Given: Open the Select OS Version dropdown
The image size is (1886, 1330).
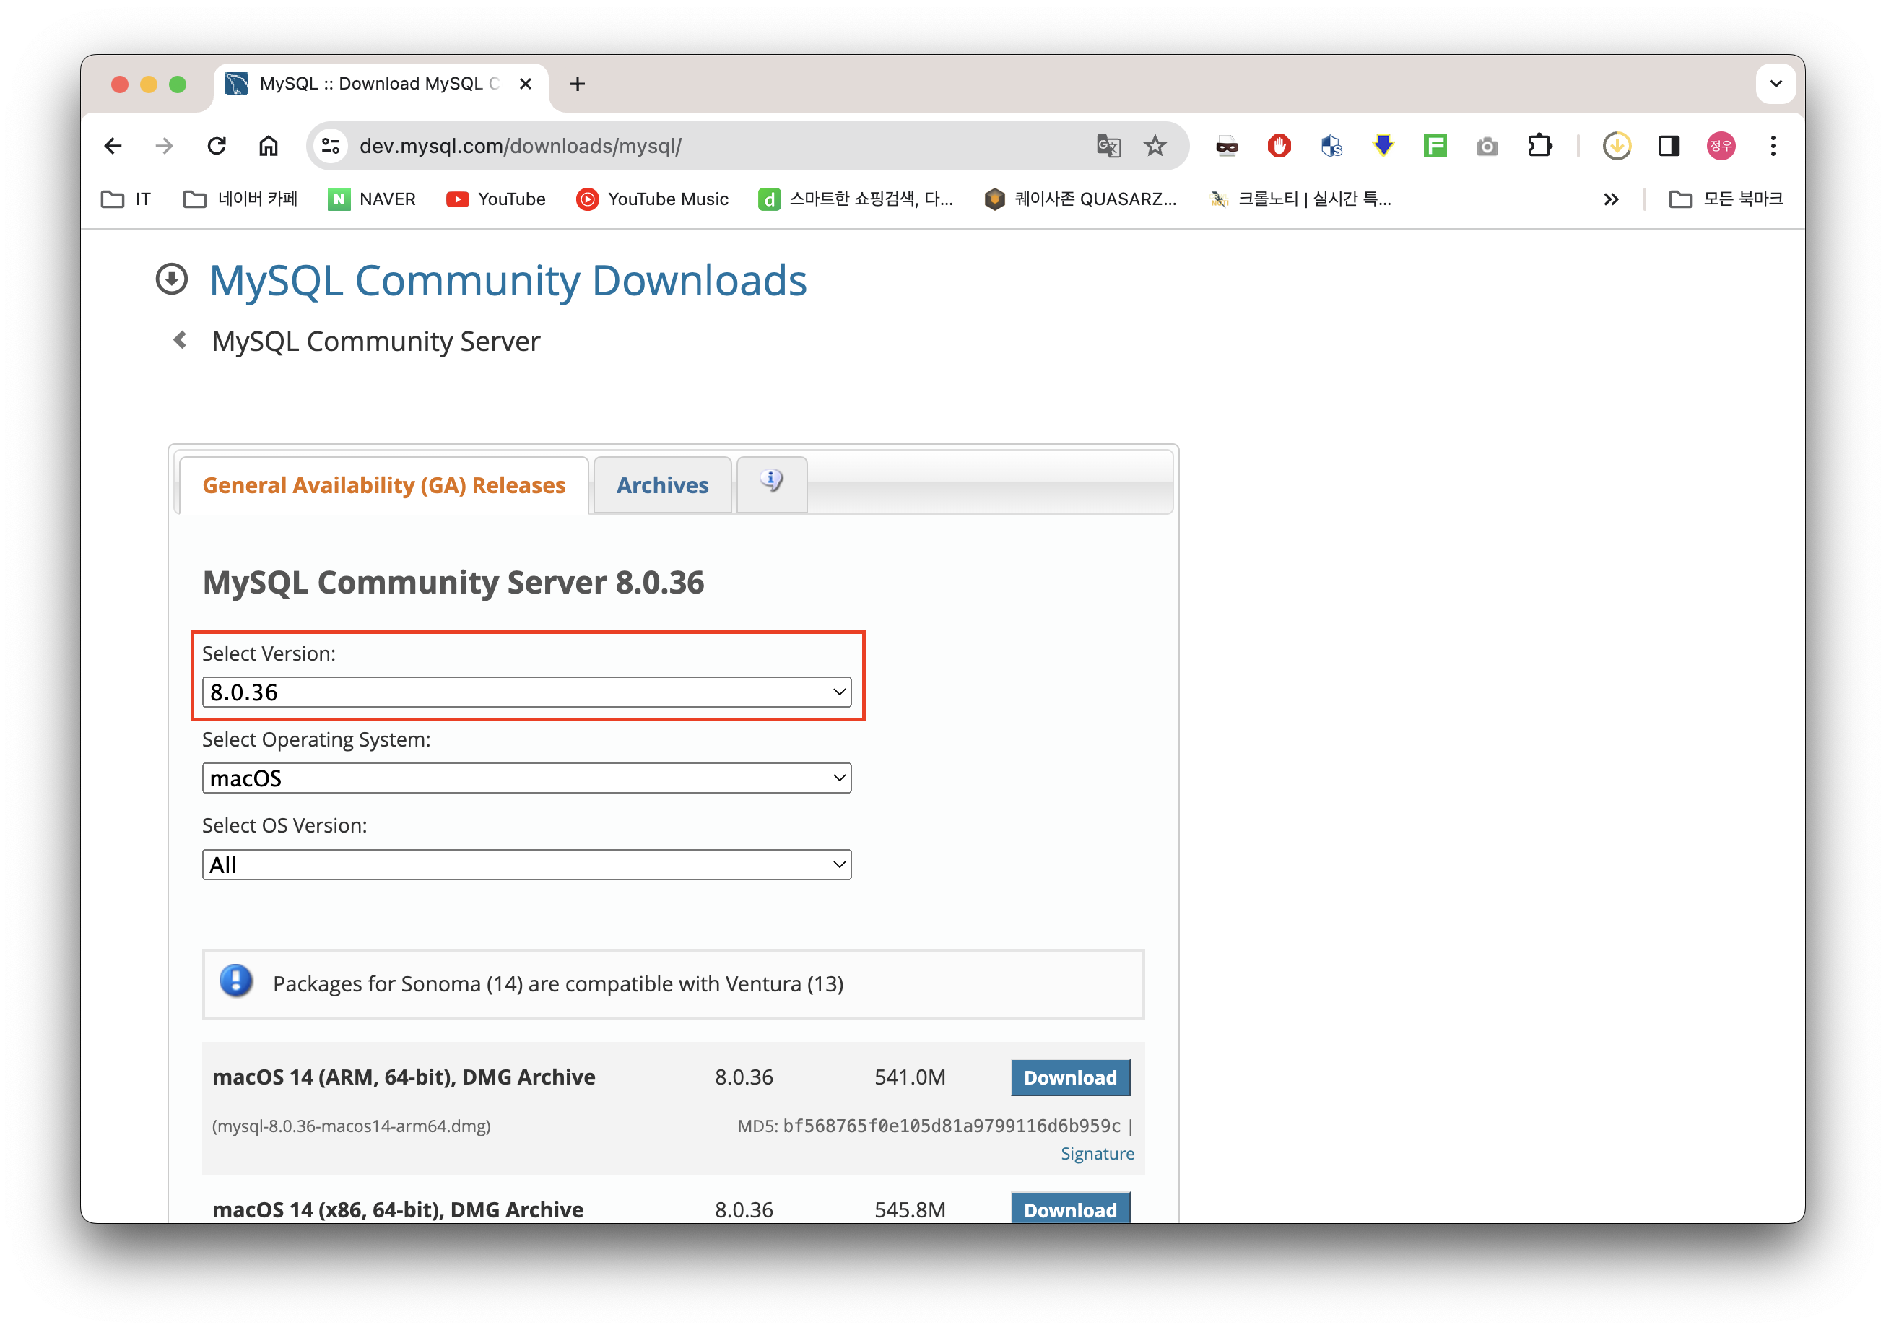Looking at the screenshot, I should pos(526,865).
